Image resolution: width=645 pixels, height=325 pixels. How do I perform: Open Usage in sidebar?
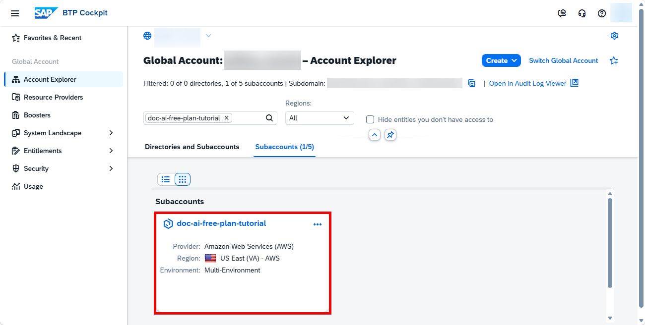click(64, 186)
